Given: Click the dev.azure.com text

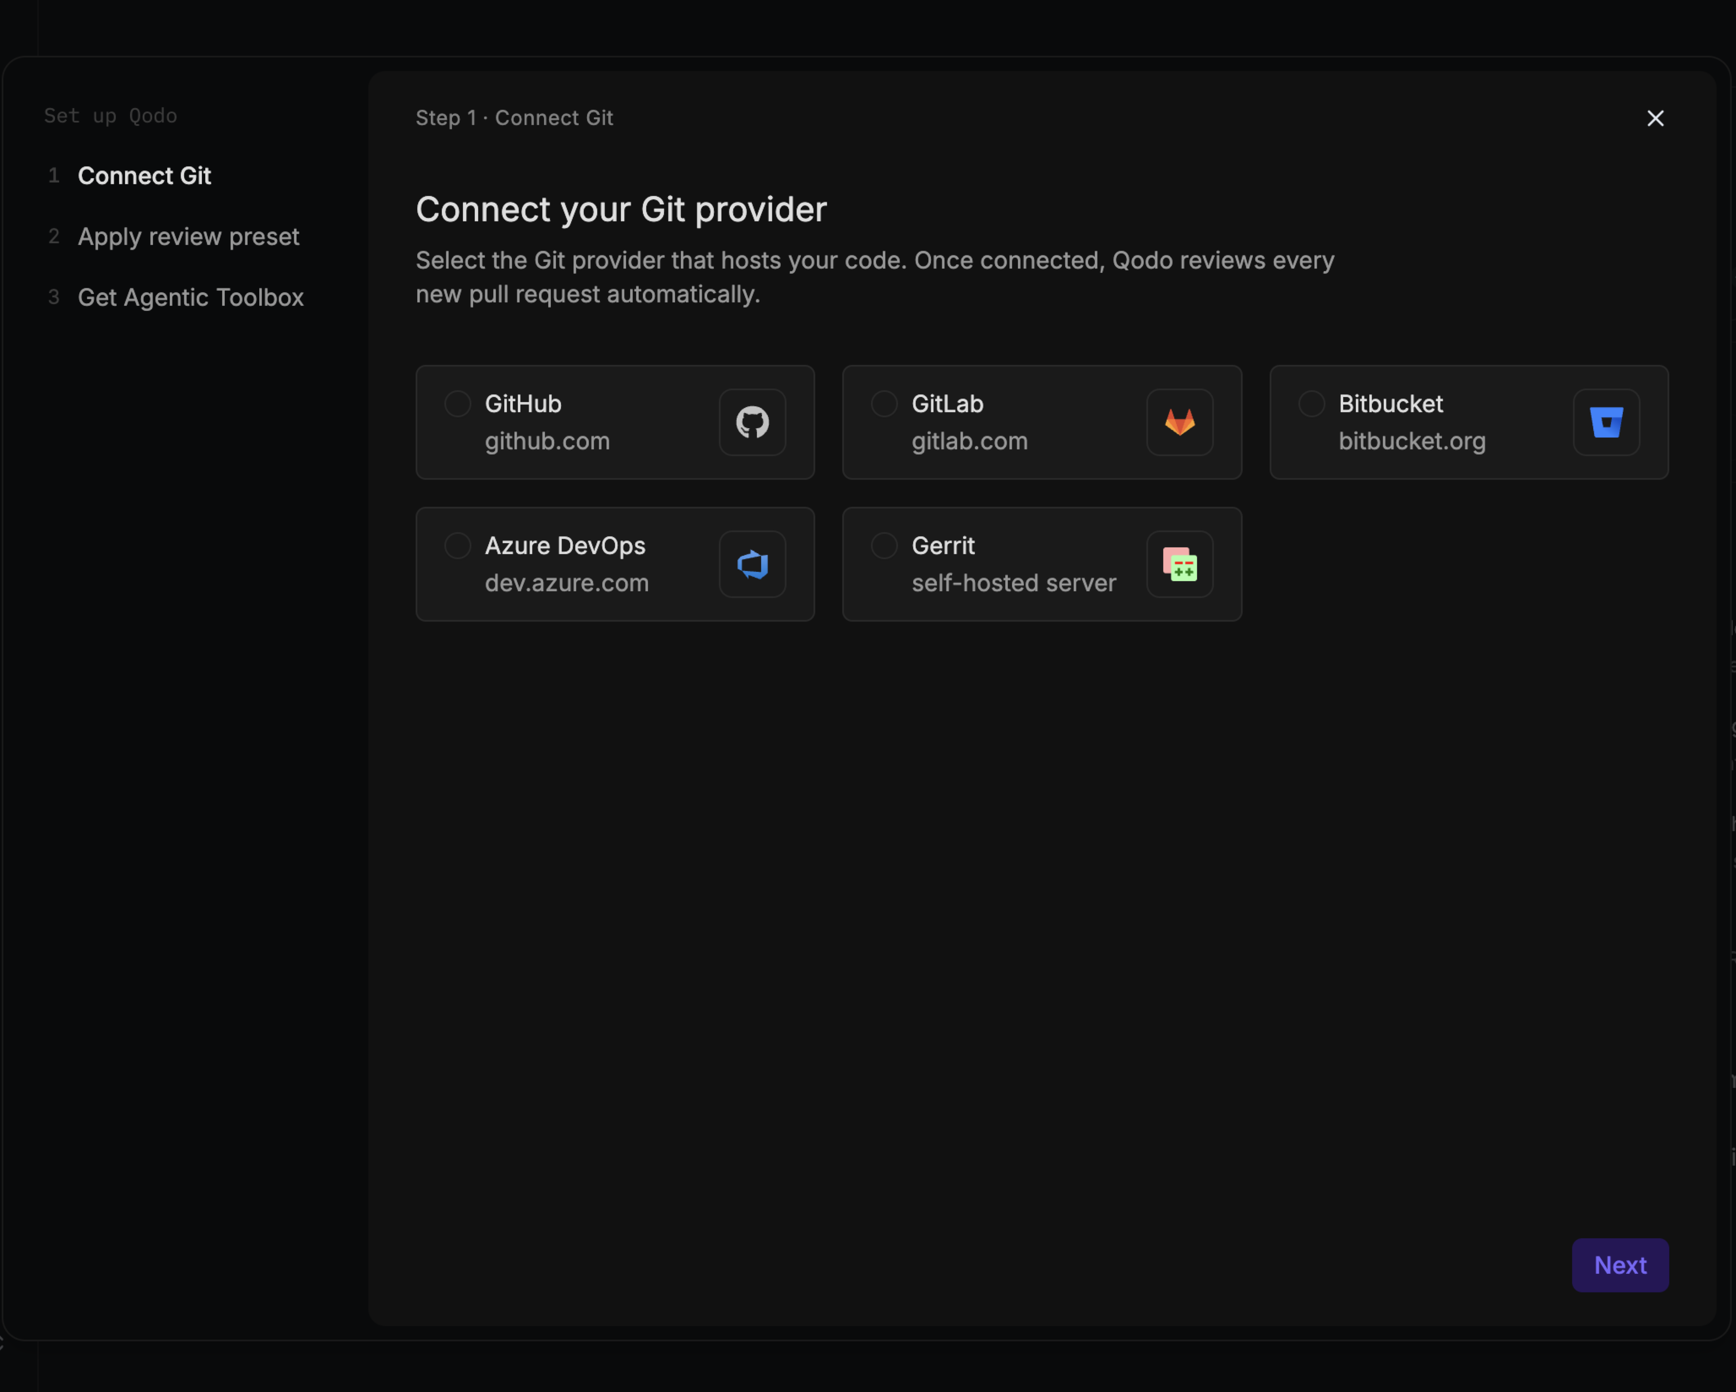Looking at the screenshot, I should [567, 583].
